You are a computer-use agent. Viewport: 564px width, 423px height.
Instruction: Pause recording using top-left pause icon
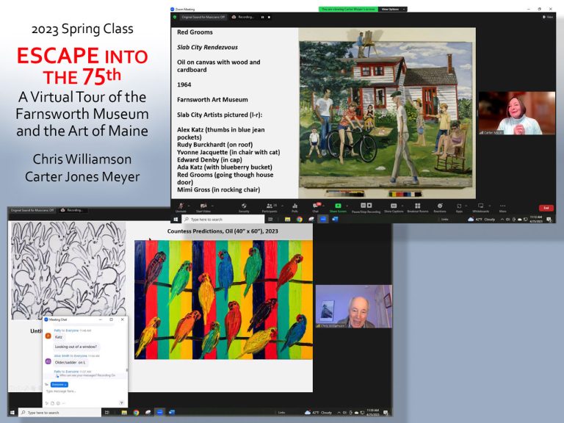pyautogui.click(x=262, y=17)
